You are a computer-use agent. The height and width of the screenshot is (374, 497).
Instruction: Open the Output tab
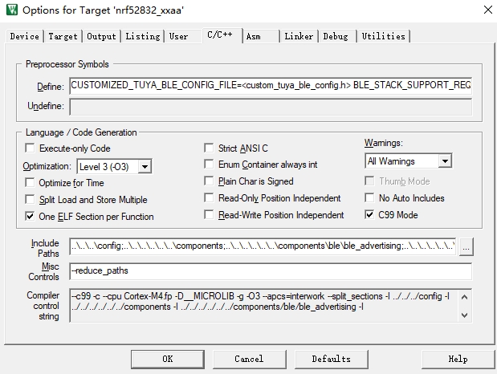click(x=101, y=36)
